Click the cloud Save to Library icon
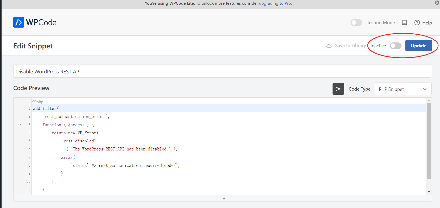 click(x=329, y=46)
